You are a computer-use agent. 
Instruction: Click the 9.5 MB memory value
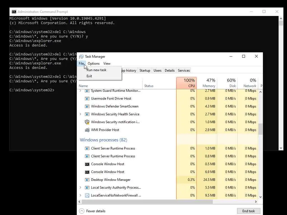[x=210, y=195]
